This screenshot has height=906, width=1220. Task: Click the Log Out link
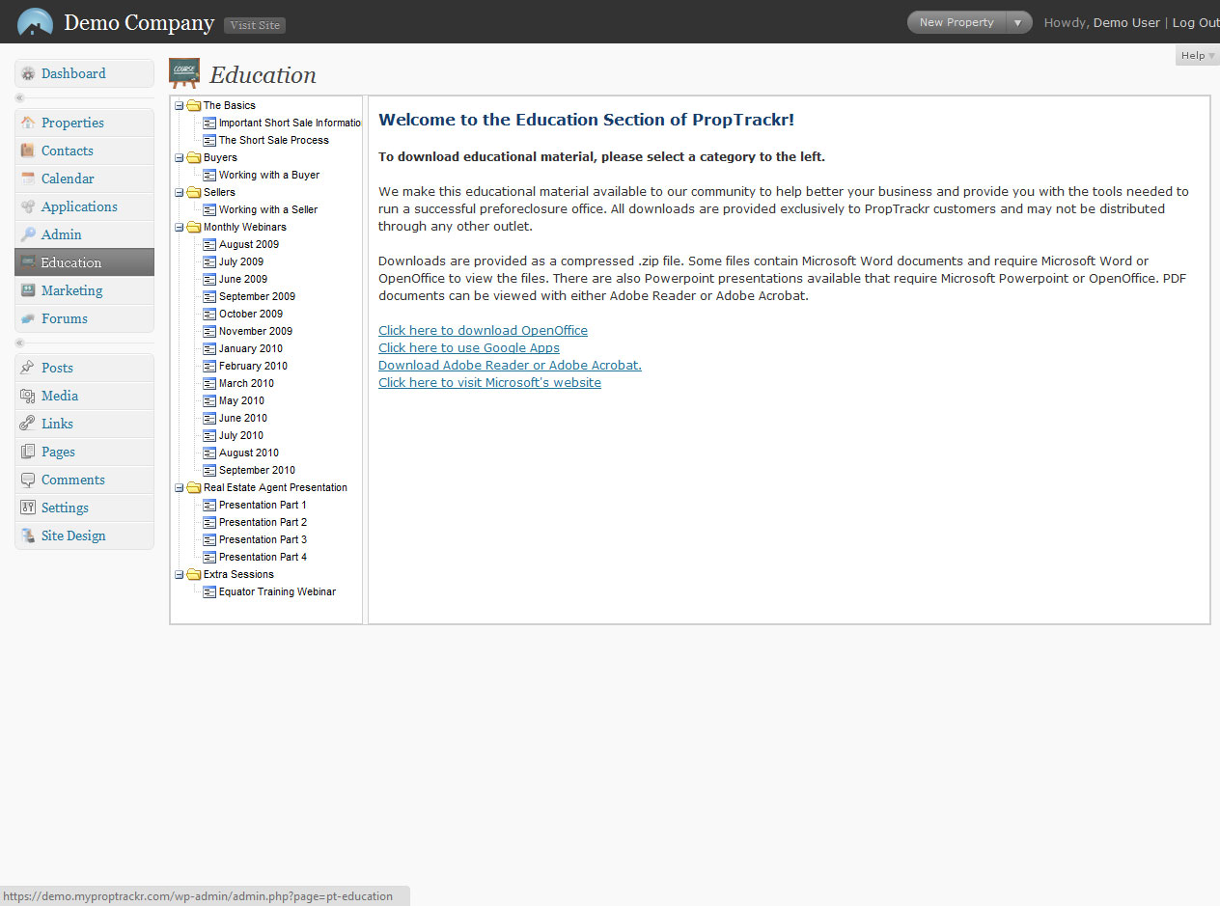[x=1196, y=22]
